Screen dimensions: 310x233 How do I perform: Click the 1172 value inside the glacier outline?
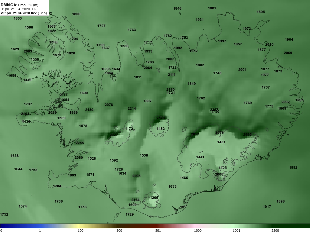(129, 129)
